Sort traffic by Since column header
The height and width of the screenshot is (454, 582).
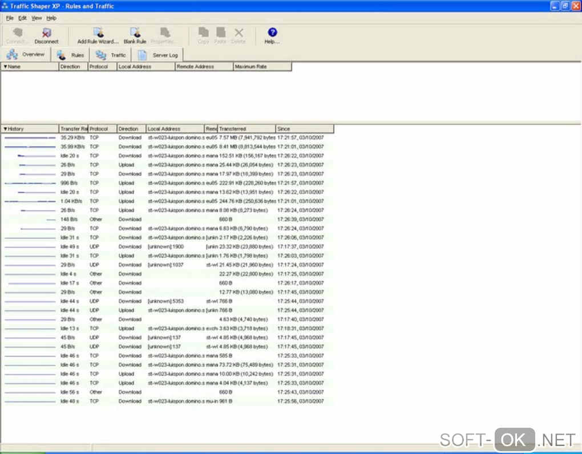tap(304, 129)
